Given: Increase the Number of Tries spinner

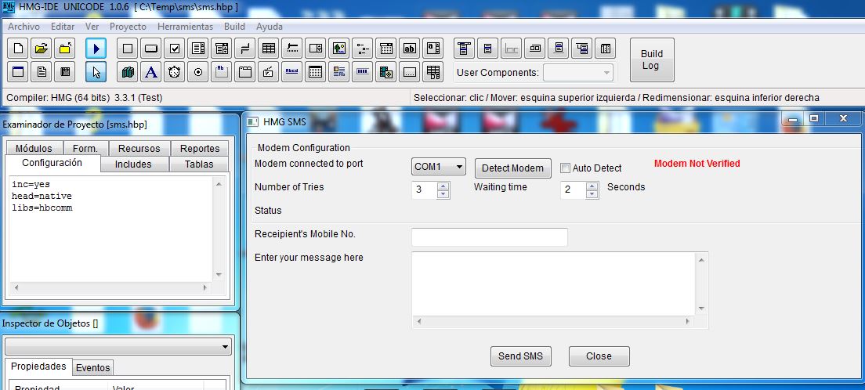Looking at the screenshot, I should (x=443, y=186).
